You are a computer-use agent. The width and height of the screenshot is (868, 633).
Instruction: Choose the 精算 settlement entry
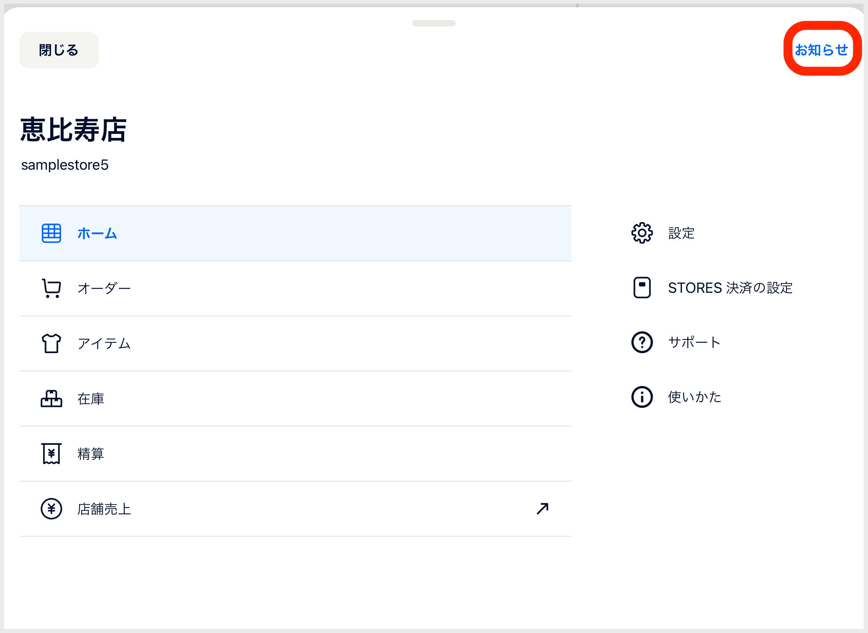click(91, 454)
